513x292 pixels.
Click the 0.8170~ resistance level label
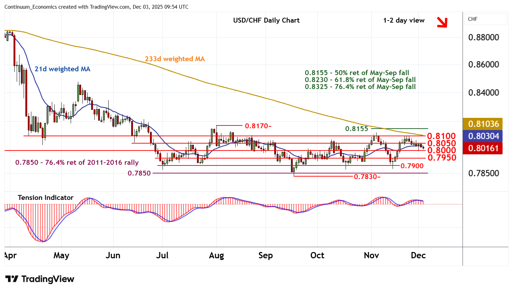pos(258,126)
